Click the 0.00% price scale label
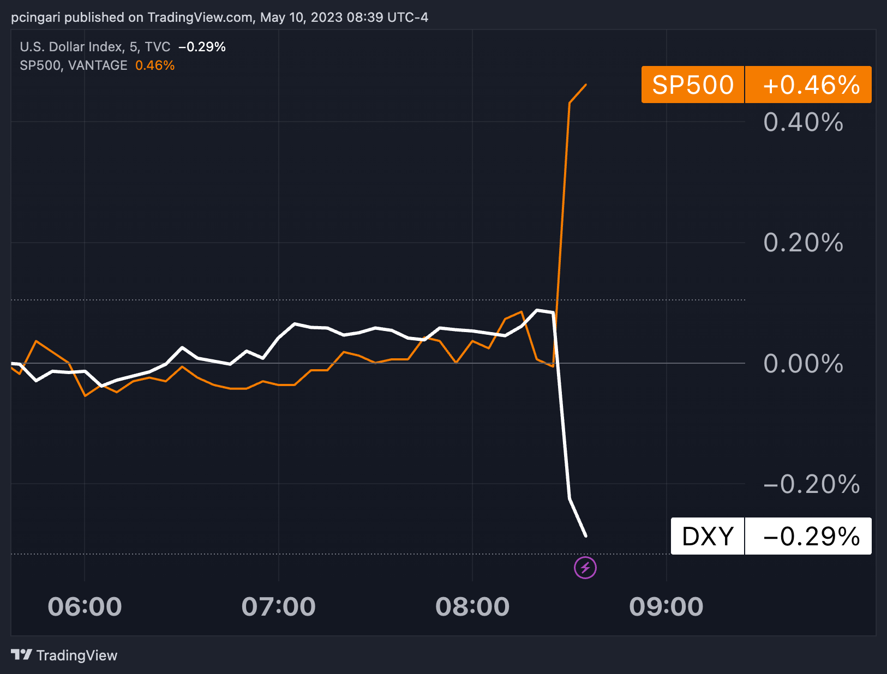887x674 pixels. pyautogui.click(x=804, y=363)
